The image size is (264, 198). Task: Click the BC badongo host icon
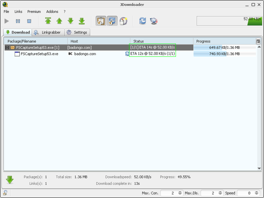click(x=70, y=54)
